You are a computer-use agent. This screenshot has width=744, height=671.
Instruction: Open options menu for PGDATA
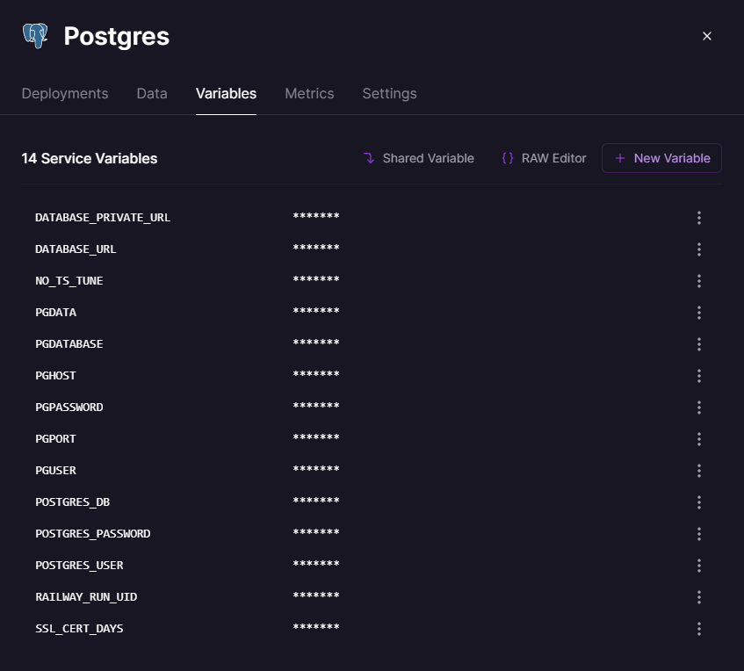pos(699,313)
